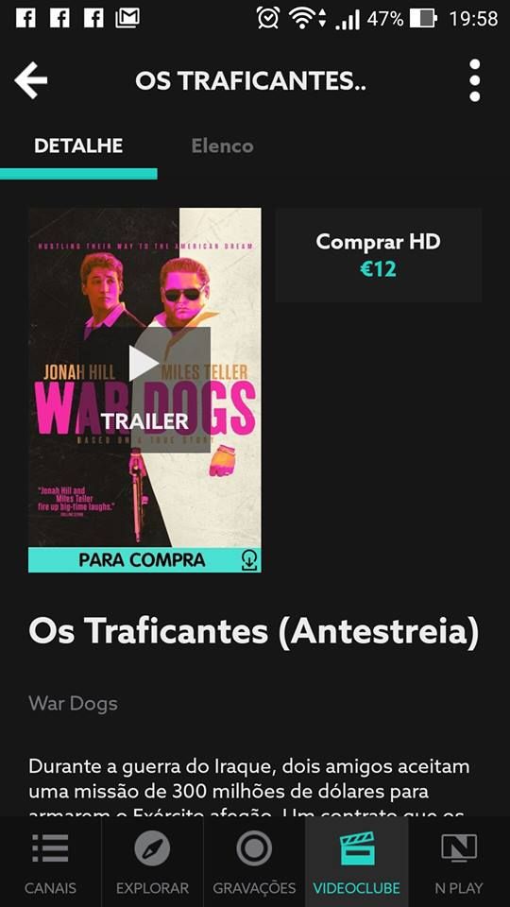Select the Detalhe tab
The height and width of the screenshot is (907, 510).
click(78, 145)
